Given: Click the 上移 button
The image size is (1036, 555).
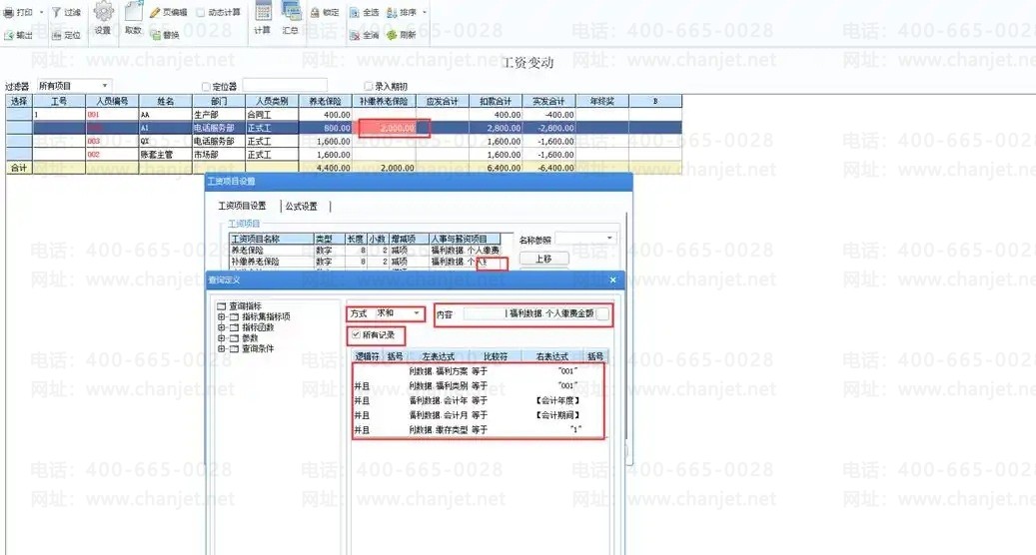Looking at the screenshot, I should [542, 259].
